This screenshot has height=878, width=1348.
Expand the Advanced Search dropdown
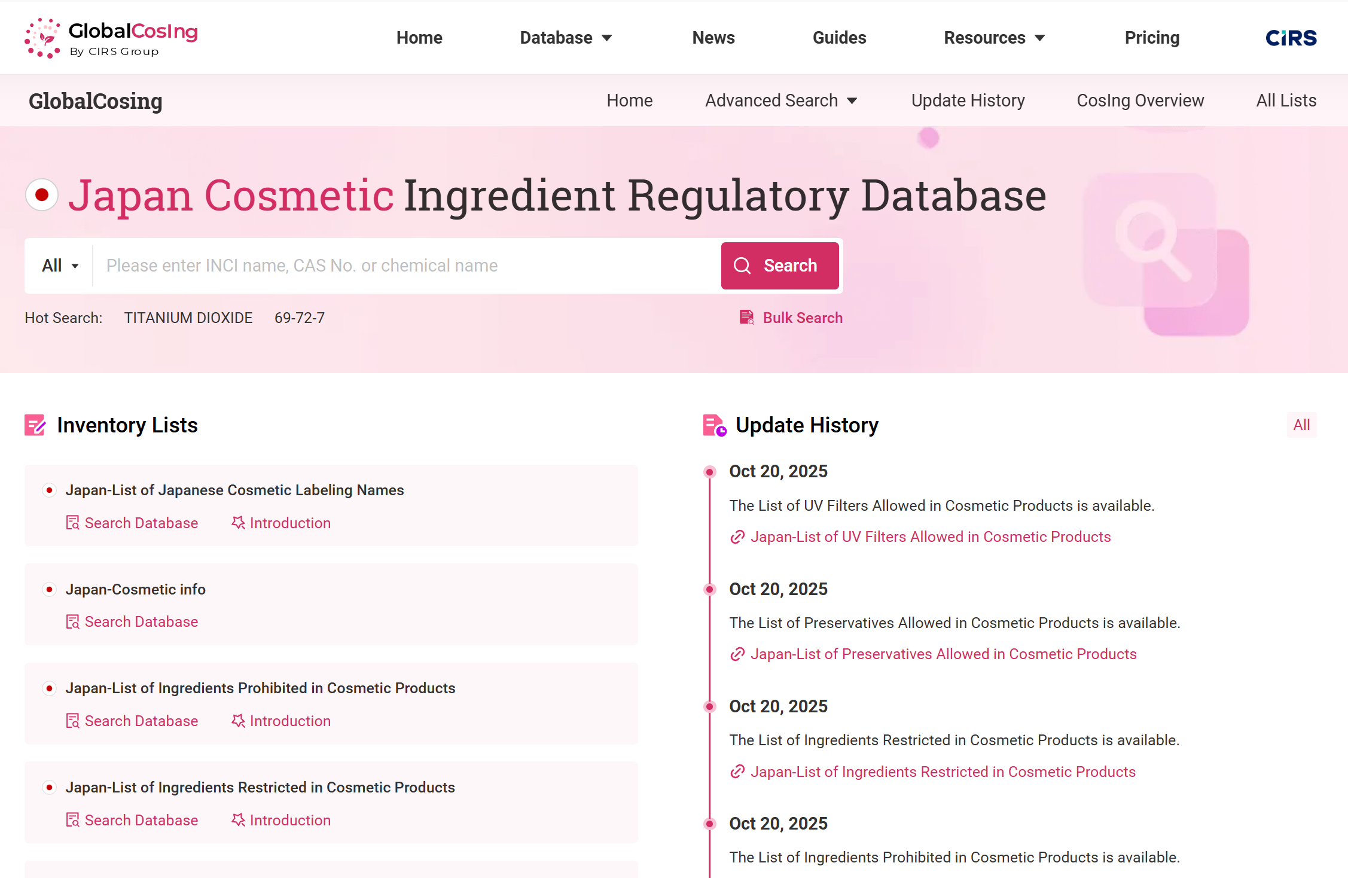781,100
